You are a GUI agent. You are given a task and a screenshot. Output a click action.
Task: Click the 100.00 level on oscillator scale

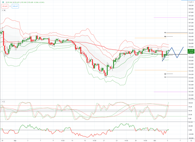tap(191, 103)
